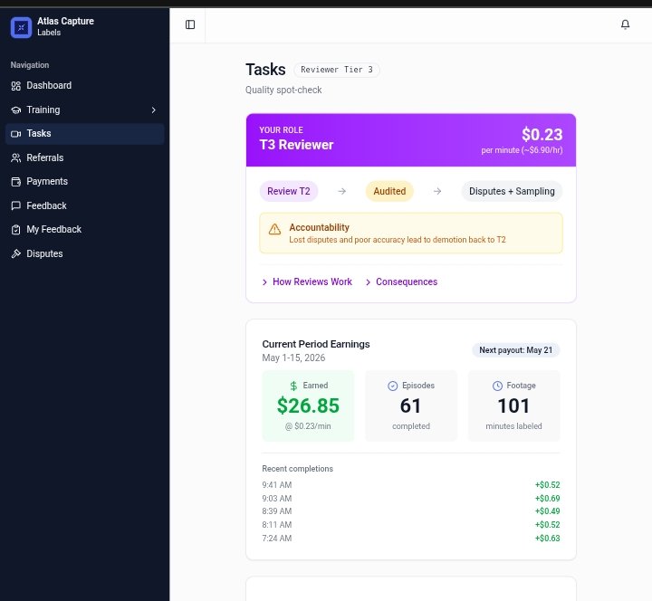Click the 61 episodes completed value
Viewport: 652px width, 601px height.
click(410, 405)
